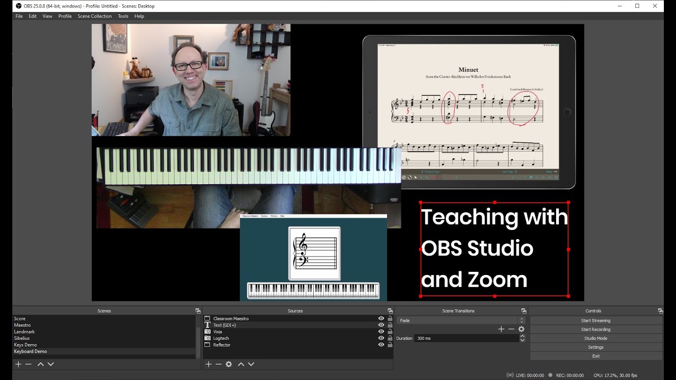Undock the Controls panel
The height and width of the screenshot is (380, 676).
click(660, 311)
